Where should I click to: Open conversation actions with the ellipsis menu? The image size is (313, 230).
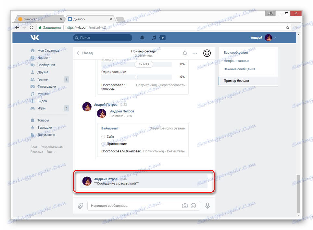194,53
